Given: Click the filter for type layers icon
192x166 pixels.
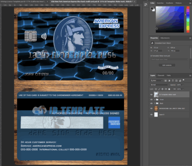Looking at the screenshot, I should [173, 81].
